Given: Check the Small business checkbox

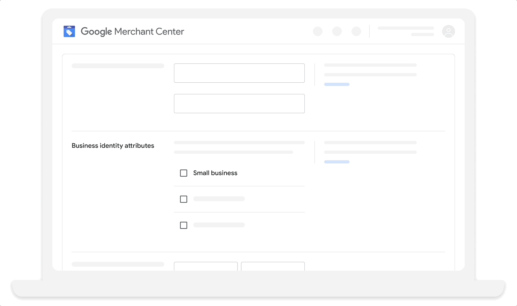Looking at the screenshot, I should point(184,173).
